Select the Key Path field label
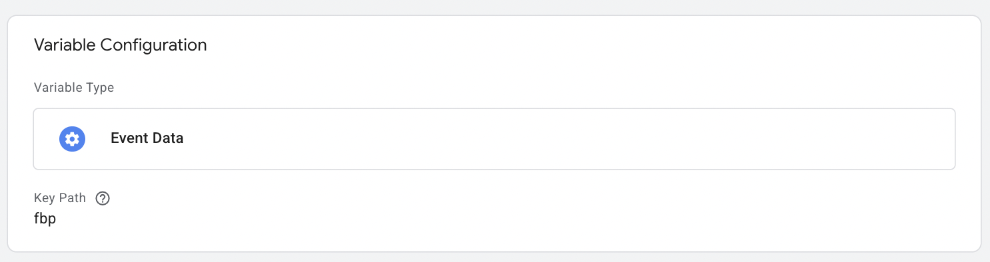This screenshot has height=262, width=990. [60, 198]
